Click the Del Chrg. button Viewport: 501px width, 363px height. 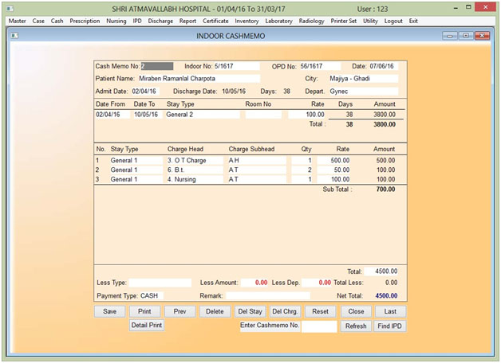pyautogui.click(x=285, y=311)
